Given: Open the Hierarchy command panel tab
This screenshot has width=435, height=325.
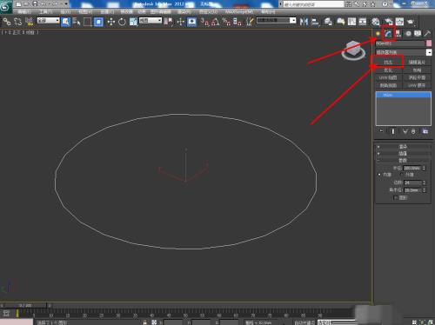Looking at the screenshot, I should click(398, 34).
